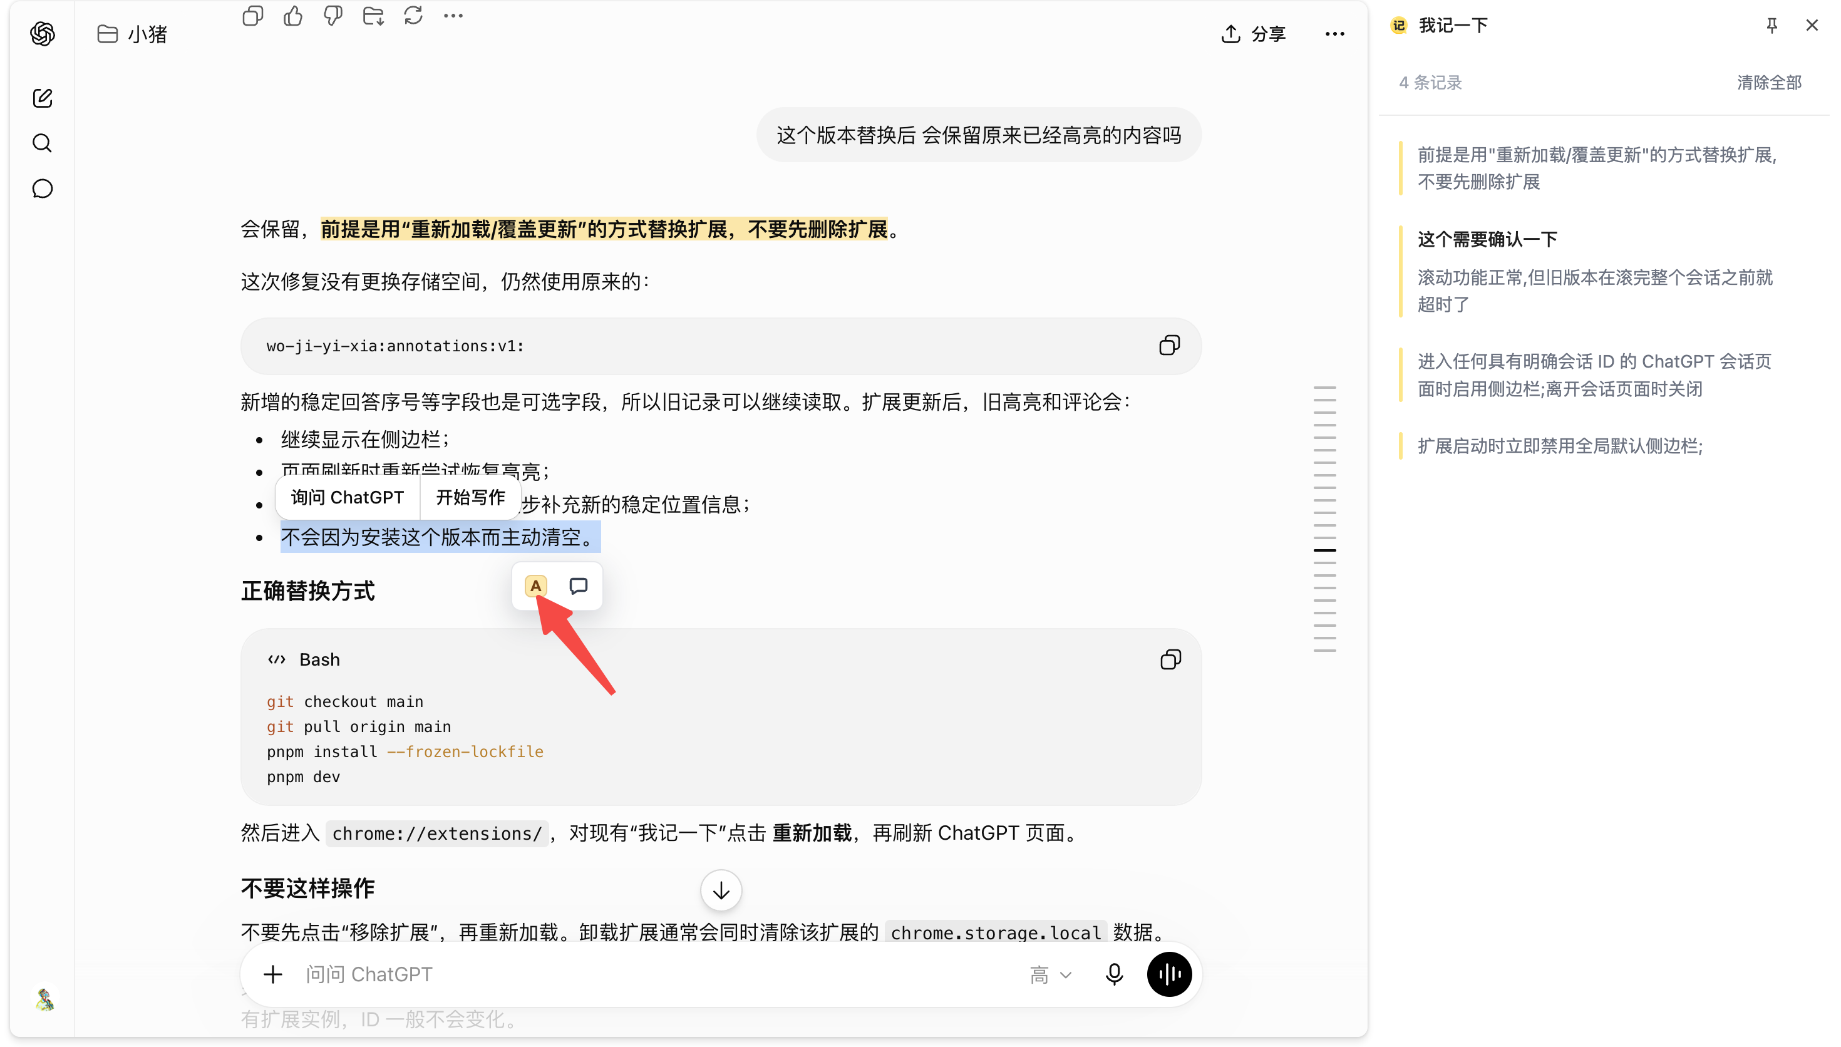
Task: Highlight selection with the yellow A button
Action: pyautogui.click(x=535, y=586)
